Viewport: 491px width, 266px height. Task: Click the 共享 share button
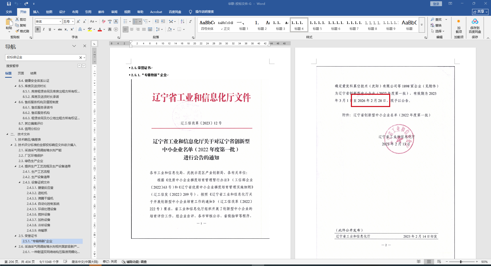click(480, 12)
